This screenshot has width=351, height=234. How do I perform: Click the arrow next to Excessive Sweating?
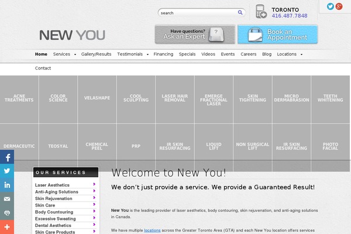(x=94, y=218)
